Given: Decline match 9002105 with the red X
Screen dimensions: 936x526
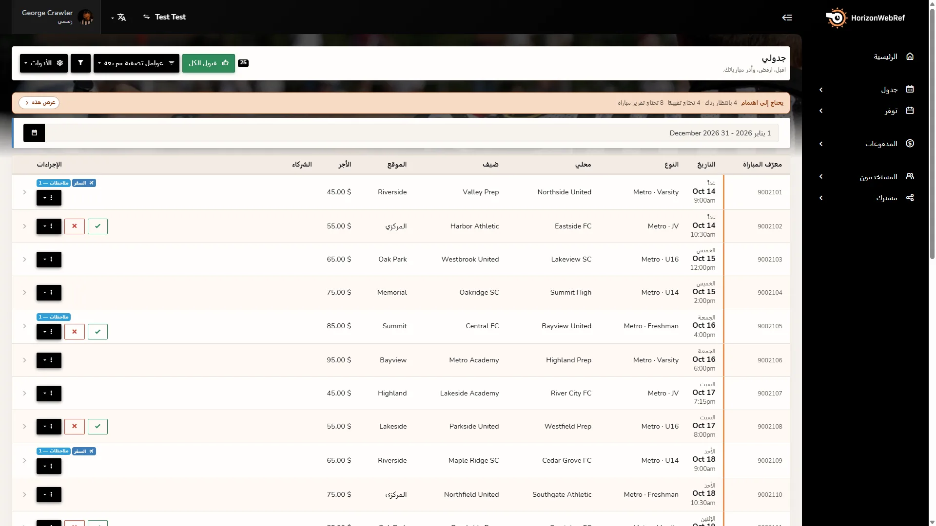Looking at the screenshot, I should (75, 332).
